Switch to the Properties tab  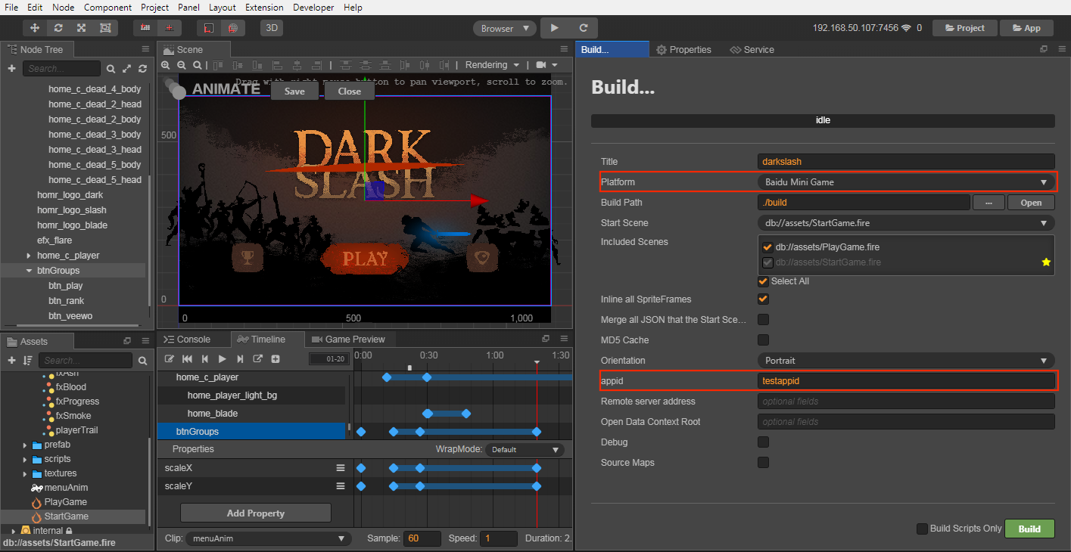683,50
